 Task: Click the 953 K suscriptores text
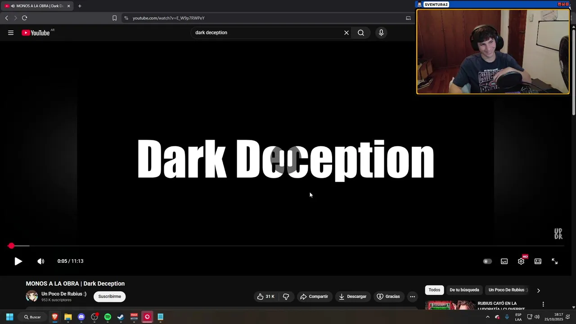coord(56,300)
